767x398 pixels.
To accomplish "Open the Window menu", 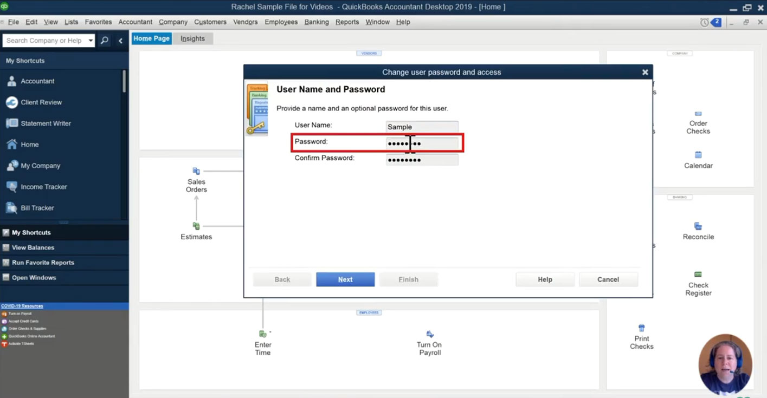I will (377, 22).
